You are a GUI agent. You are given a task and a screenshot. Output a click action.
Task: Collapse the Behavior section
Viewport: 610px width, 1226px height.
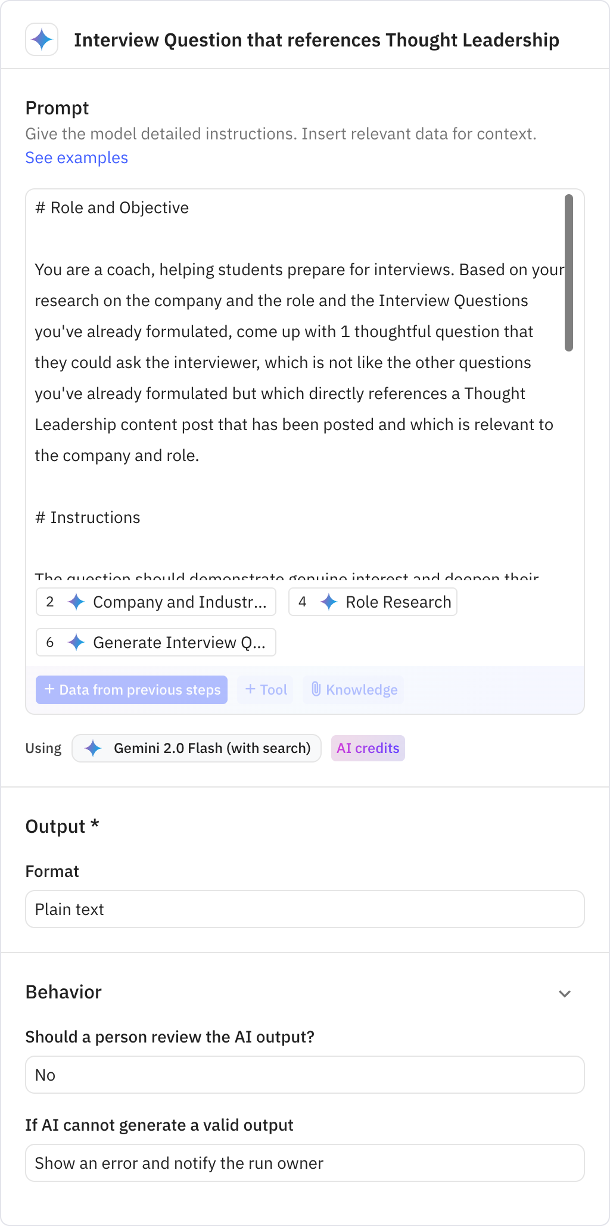coord(565,993)
